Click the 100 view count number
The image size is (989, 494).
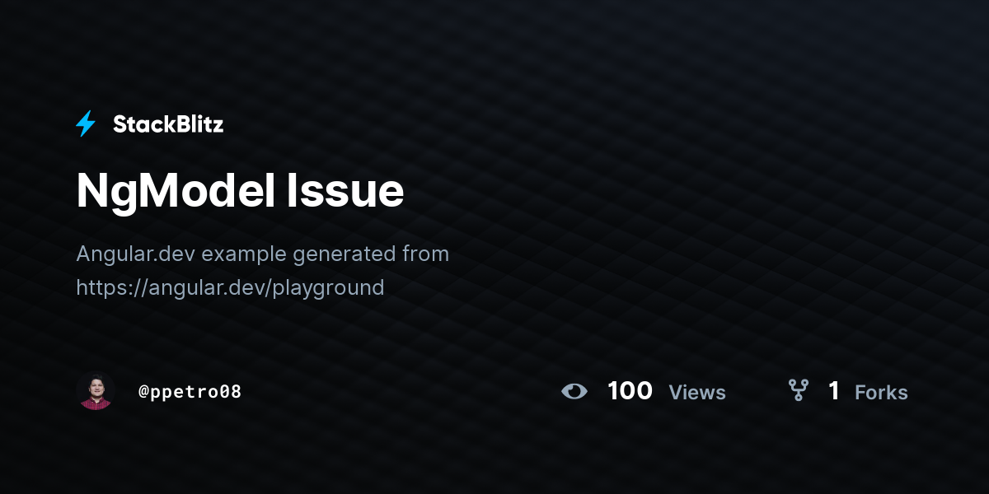click(x=630, y=391)
